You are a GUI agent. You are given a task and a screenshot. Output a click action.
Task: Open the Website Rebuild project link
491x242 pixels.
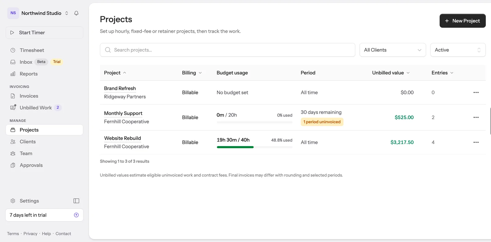[122, 138]
